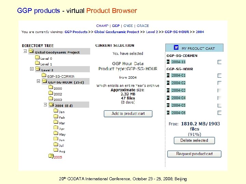Open the GRACE tab
This screenshot has height=184, width=246.
[x=143, y=26]
